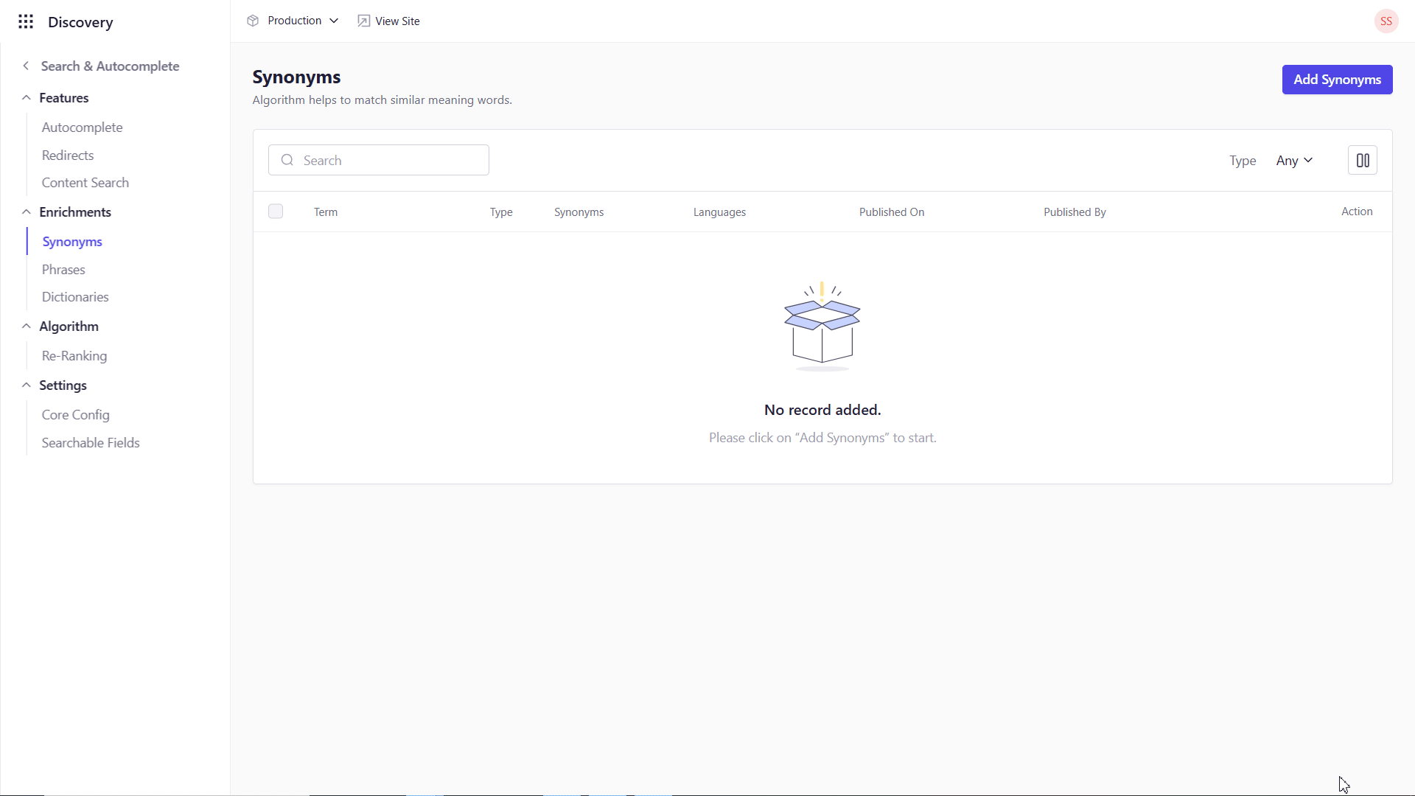Open the SS user avatar

1386,21
